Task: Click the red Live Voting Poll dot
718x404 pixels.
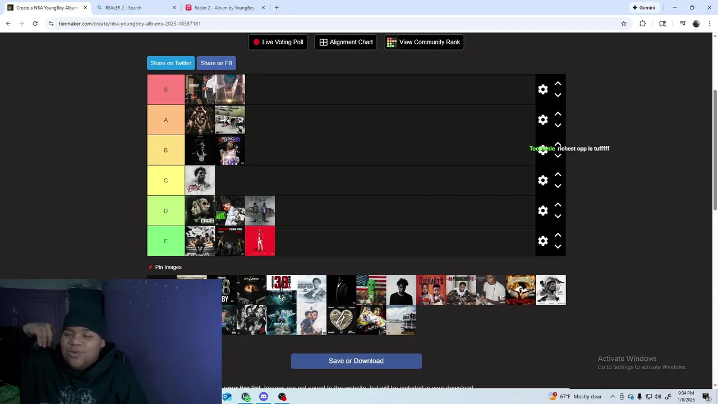Action: [256, 42]
